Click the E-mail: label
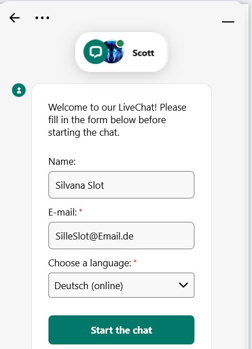The image size is (252, 349). [x=63, y=212]
